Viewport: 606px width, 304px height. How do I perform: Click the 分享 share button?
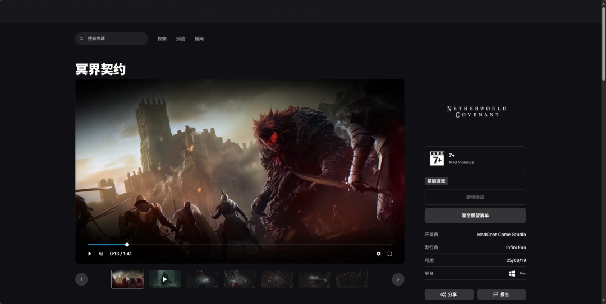point(449,294)
